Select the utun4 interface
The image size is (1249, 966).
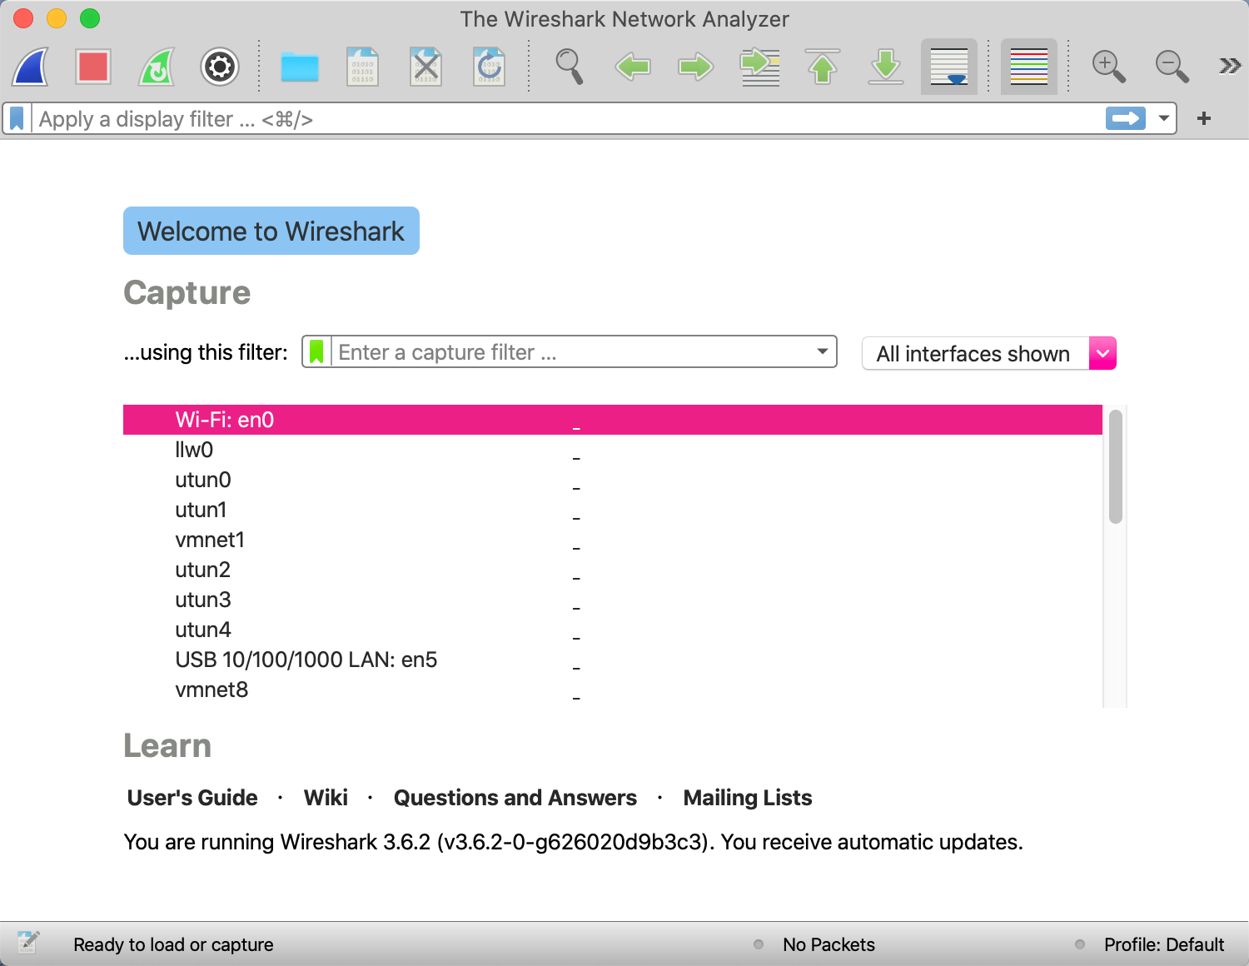point(613,630)
